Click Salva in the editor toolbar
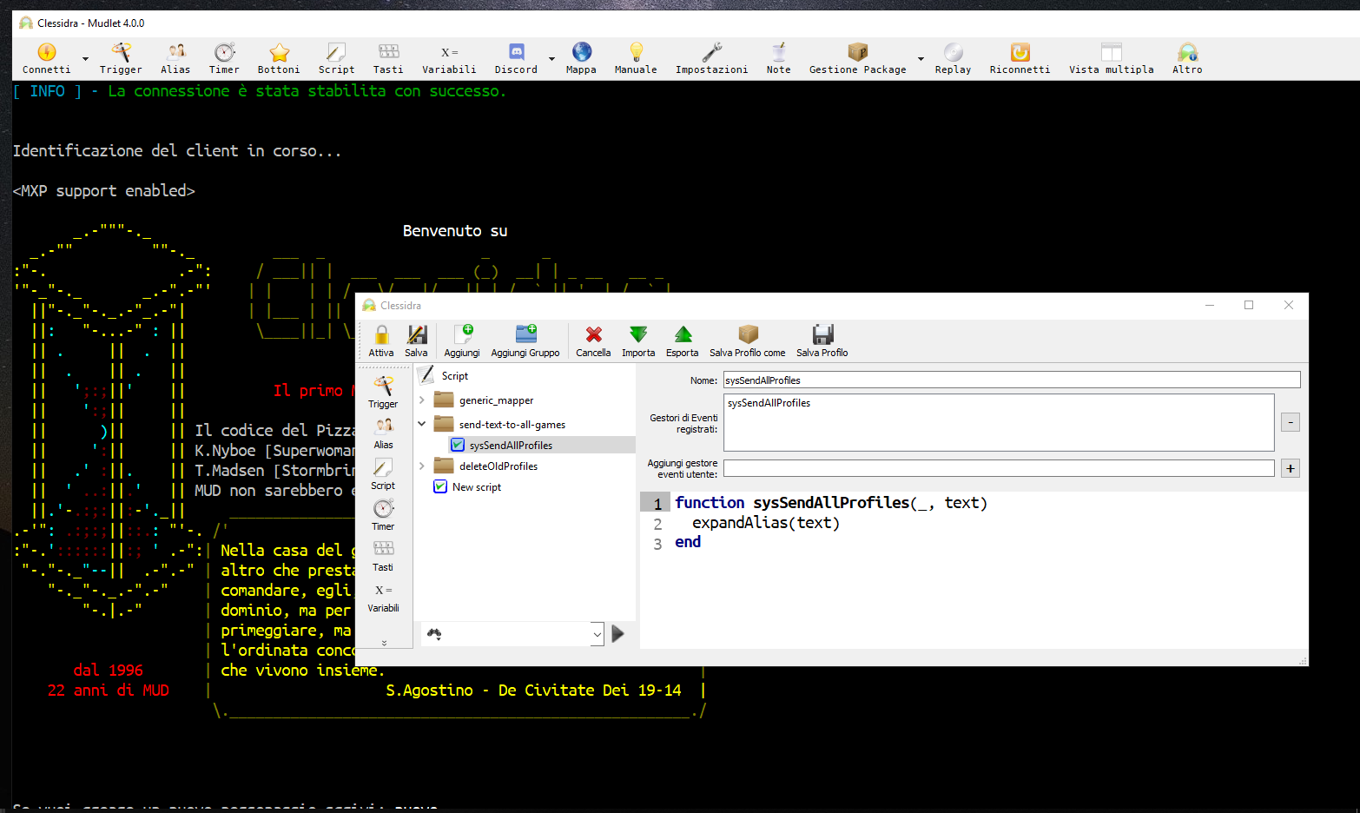This screenshot has width=1360, height=813. point(416,340)
